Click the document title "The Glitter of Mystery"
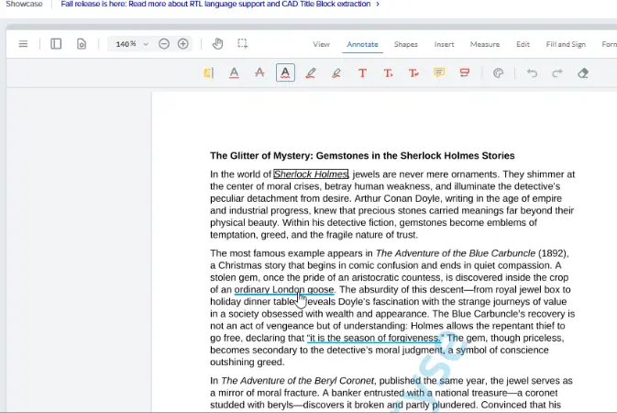 click(x=261, y=156)
